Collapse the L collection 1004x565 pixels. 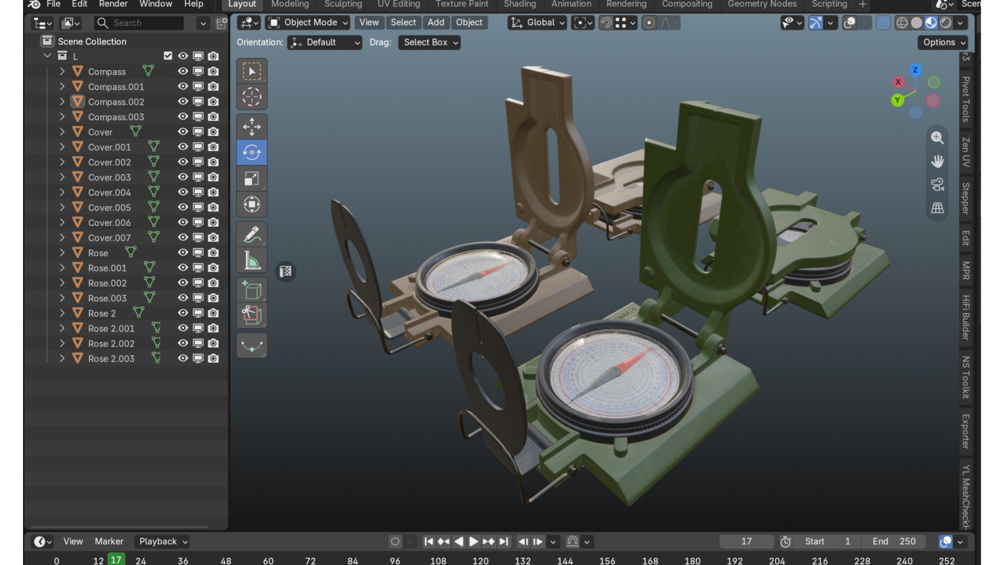pos(48,55)
